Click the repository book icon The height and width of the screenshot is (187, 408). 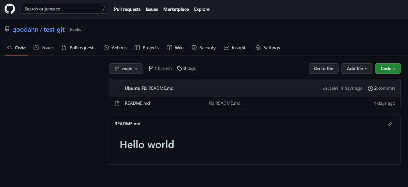pos(7,29)
